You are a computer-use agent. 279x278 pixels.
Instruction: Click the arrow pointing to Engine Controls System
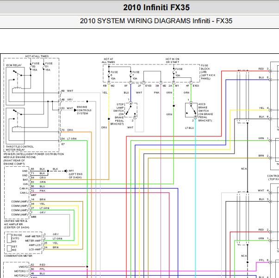coord(75,110)
